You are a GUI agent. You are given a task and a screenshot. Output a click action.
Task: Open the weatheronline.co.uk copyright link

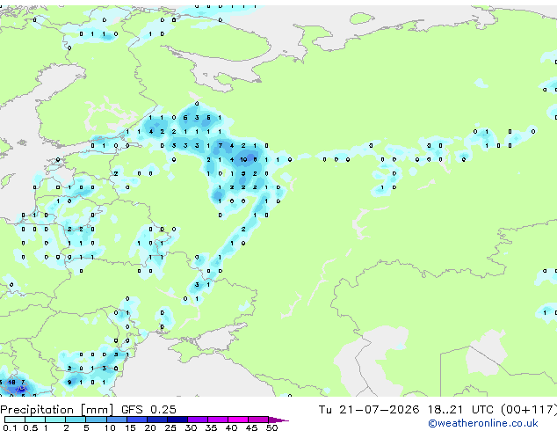pyautogui.click(x=483, y=423)
